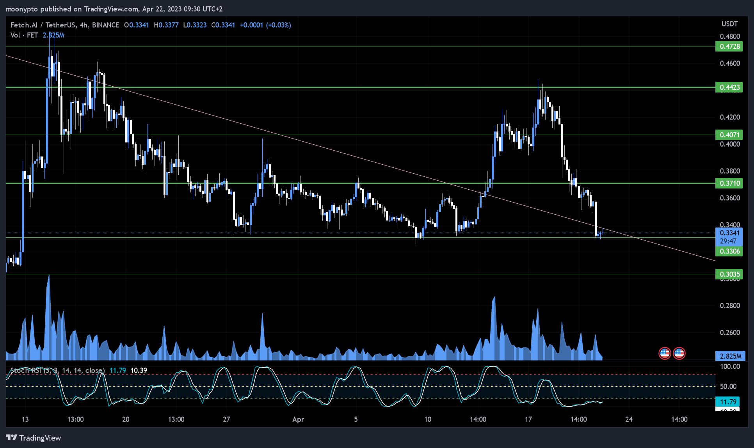Image resolution: width=754 pixels, height=448 pixels.
Task: Click the candle countdown 29:47 label
Action: tap(729, 242)
